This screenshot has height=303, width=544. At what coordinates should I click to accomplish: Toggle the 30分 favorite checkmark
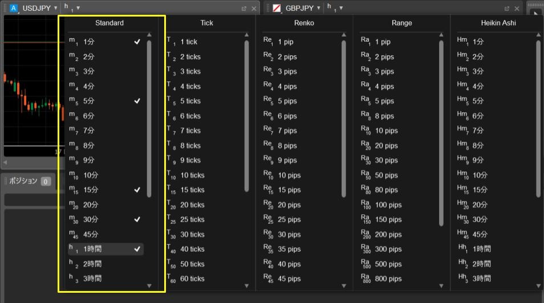tap(137, 219)
